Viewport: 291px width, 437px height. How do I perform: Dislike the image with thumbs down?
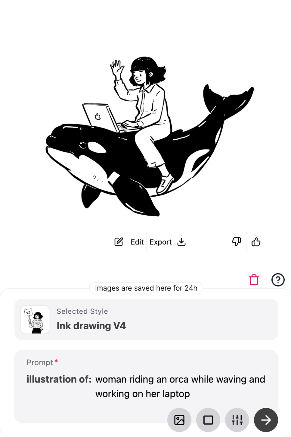click(x=237, y=242)
